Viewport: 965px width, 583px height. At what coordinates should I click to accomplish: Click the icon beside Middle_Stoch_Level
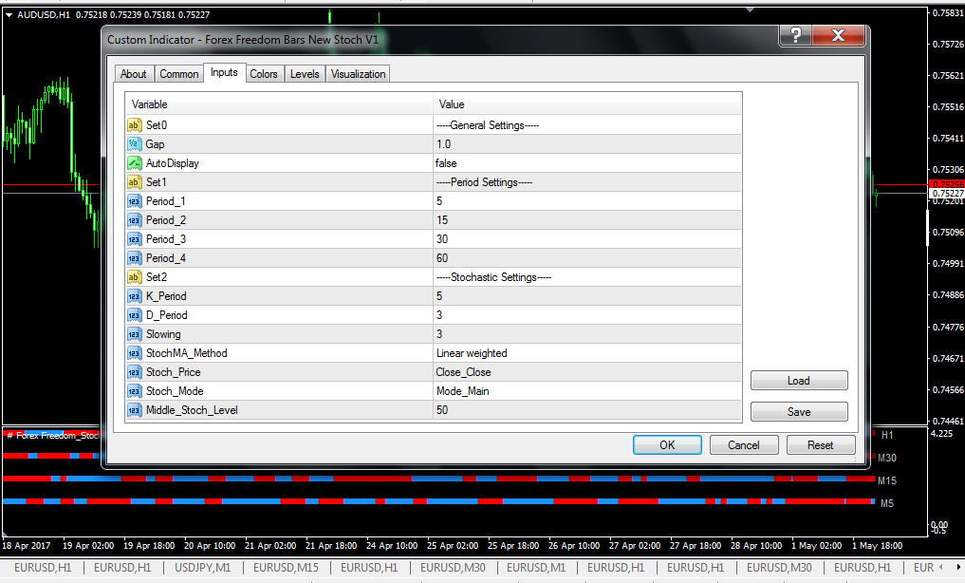(x=134, y=410)
